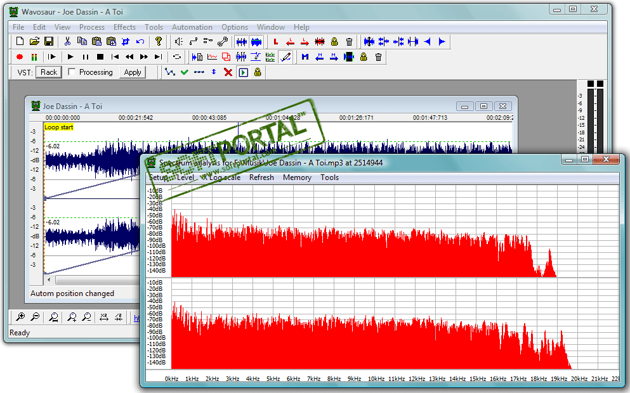Click the Cut scissors icon

click(67, 42)
